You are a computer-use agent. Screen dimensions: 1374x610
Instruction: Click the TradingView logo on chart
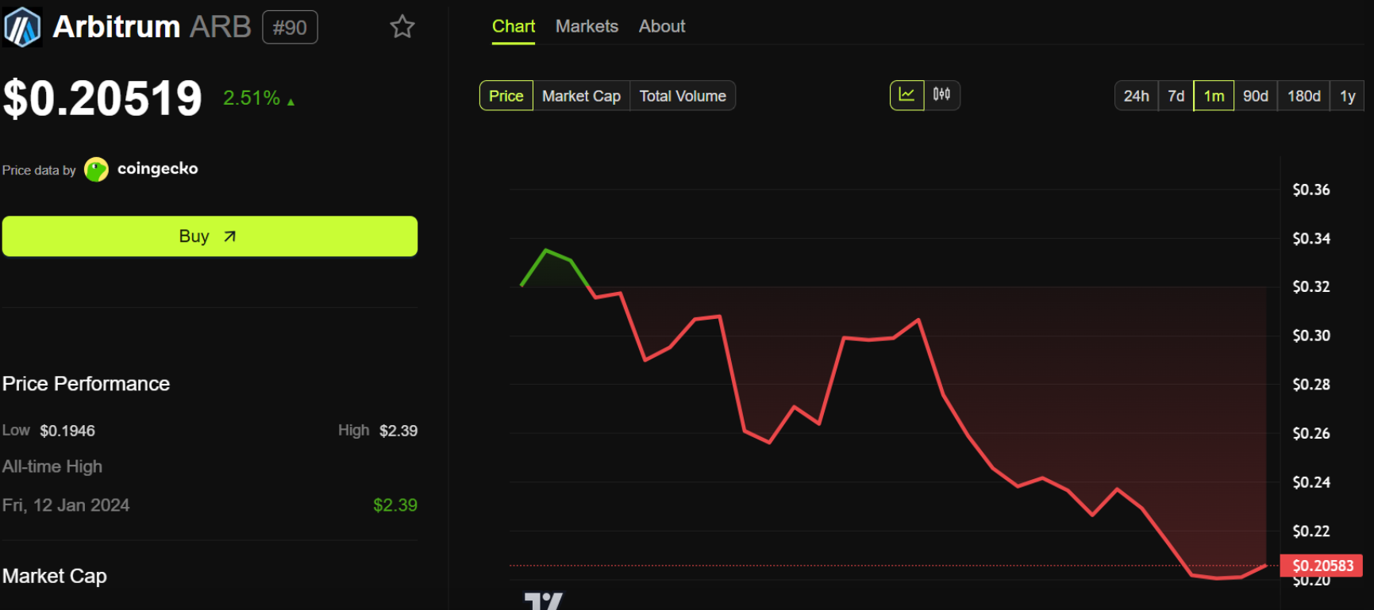(x=544, y=601)
